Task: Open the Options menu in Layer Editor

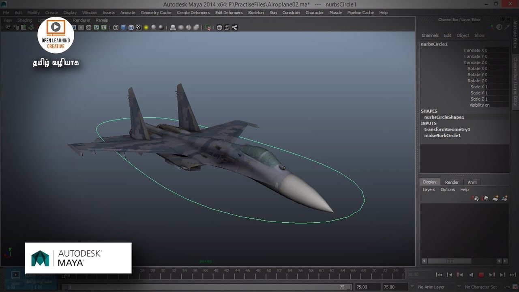Action: [x=448, y=190]
